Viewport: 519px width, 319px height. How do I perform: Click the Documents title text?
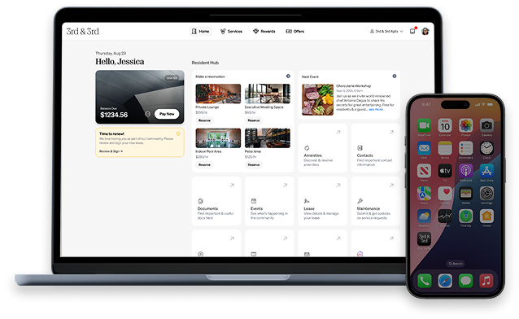tap(207, 208)
